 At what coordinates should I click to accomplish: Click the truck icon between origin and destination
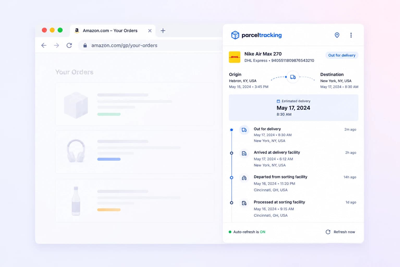[293, 77]
